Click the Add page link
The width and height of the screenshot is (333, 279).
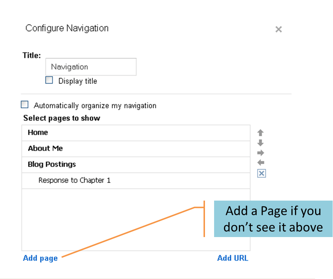click(39, 258)
